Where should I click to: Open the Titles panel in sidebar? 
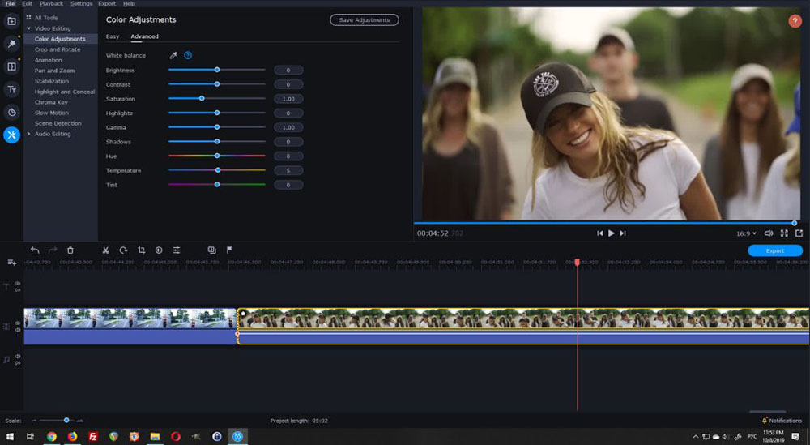[11, 89]
